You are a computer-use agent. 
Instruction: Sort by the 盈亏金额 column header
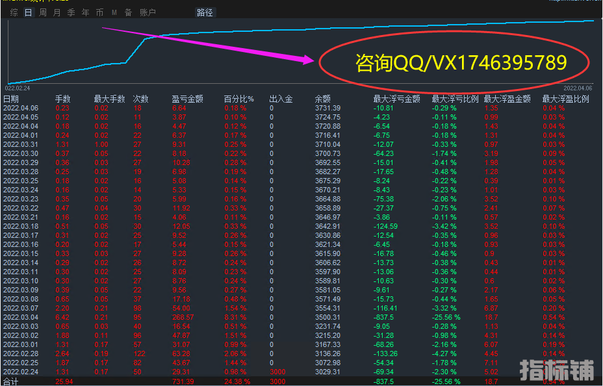[187, 99]
